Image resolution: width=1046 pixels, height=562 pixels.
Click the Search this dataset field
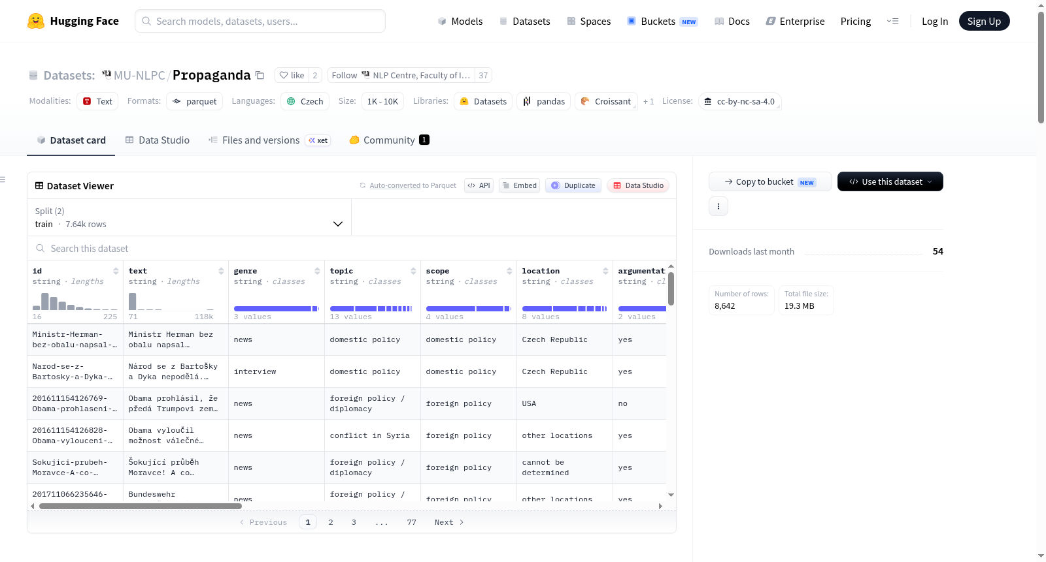tap(352, 248)
